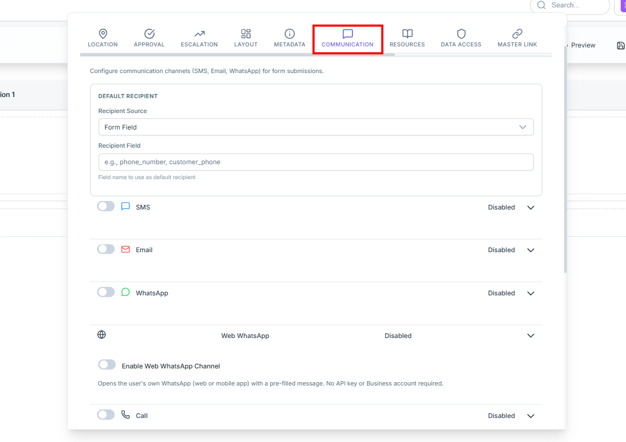The width and height of the screenshot is (626, 442).
Task: Click the MASTER LINK tab label
Action: pyautogui.click(x=517, y=44)
